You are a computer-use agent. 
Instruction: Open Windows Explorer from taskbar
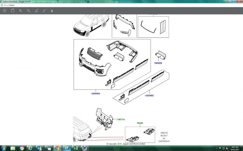[x=13, y=148]
